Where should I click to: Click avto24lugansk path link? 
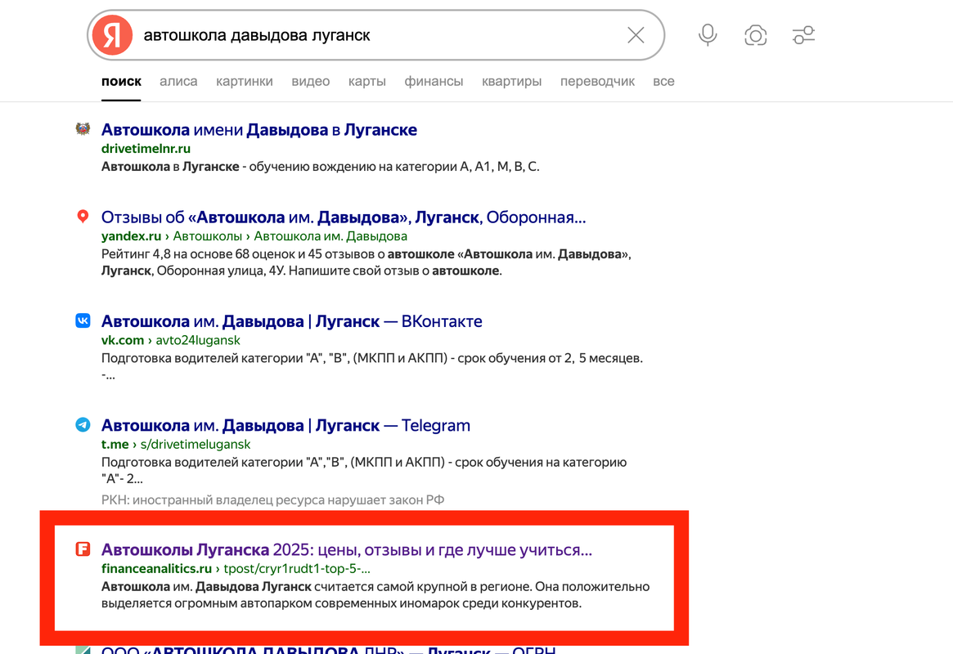[x=198, y=341]
